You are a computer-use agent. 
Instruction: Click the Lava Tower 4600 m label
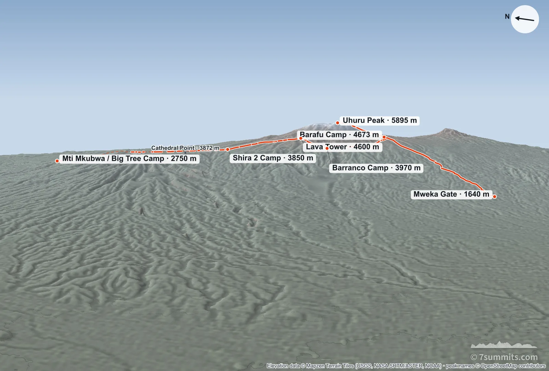[x=342, y=147]
